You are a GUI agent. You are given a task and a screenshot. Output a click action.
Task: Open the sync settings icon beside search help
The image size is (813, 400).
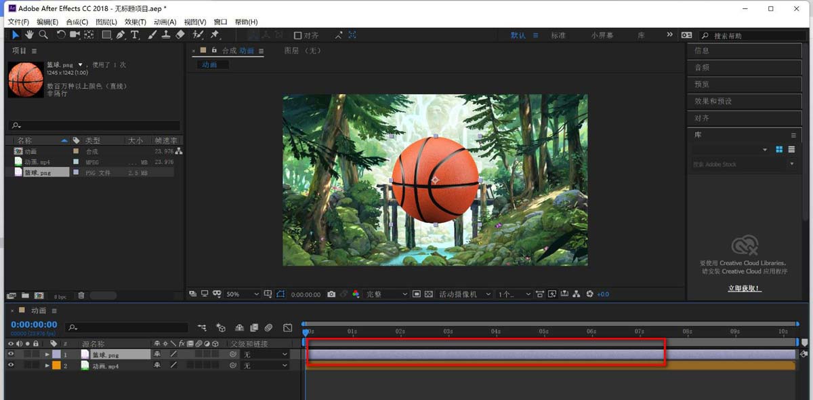pyautogui.click(x=687, y=35)
